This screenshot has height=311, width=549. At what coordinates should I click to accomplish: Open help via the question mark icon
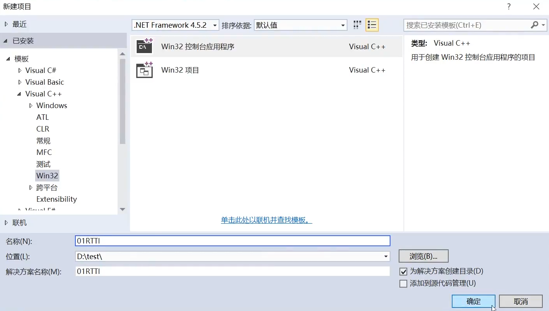point(508,7)
